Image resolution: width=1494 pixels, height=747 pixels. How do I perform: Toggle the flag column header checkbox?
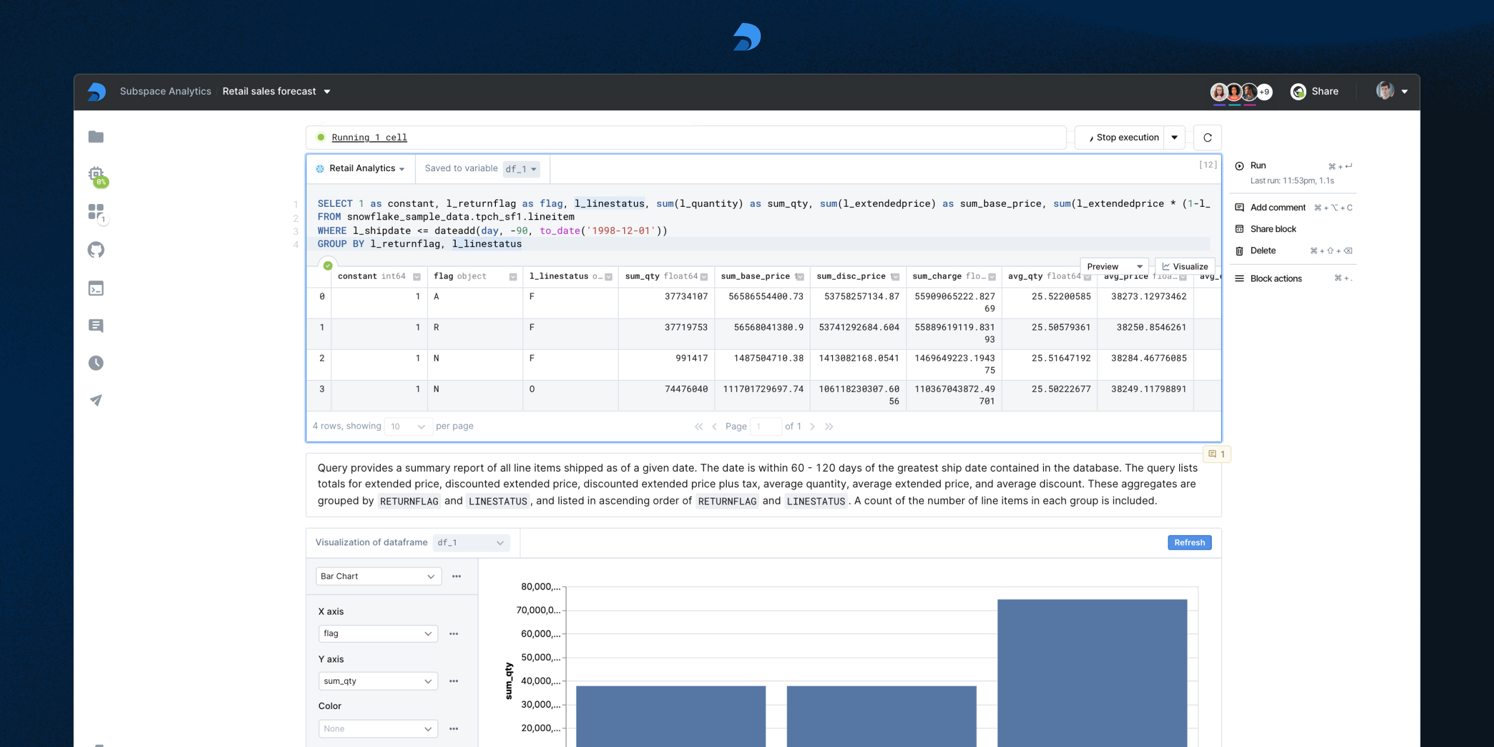513,276
